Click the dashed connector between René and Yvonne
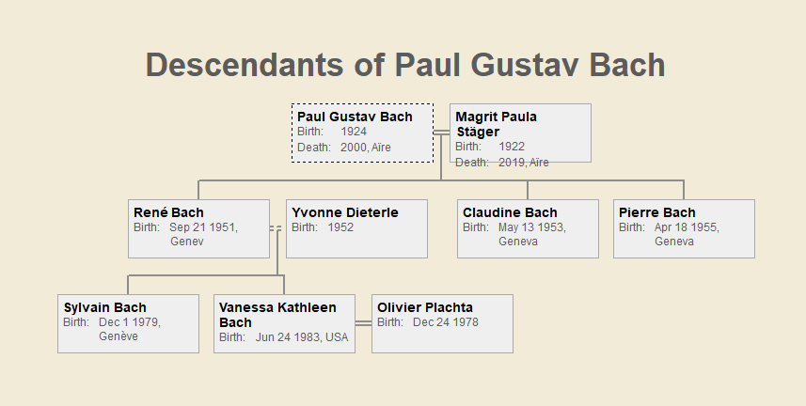The width and height of the screenshot is (806, 406). tap(277, 228)
